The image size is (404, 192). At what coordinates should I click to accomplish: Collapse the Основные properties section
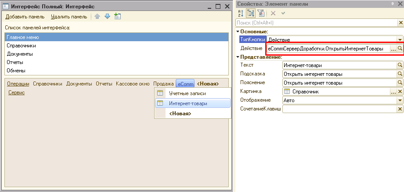pos(238,31)
